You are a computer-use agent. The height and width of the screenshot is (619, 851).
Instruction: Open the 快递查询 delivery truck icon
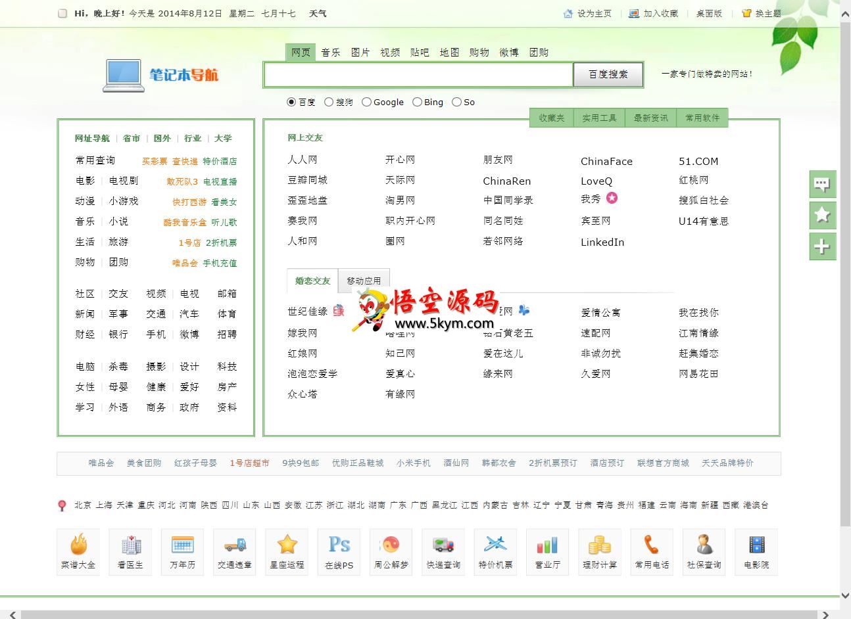443,551
